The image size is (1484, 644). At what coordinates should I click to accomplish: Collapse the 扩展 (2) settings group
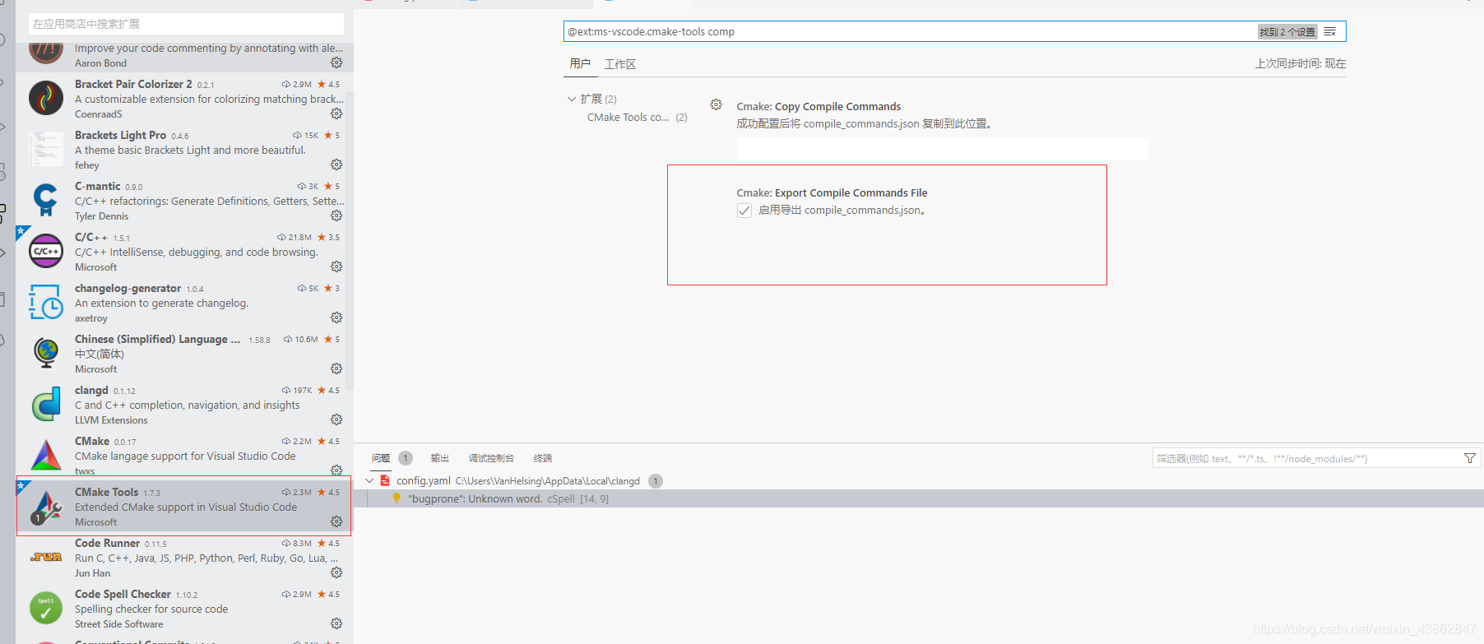coord(572,99)
